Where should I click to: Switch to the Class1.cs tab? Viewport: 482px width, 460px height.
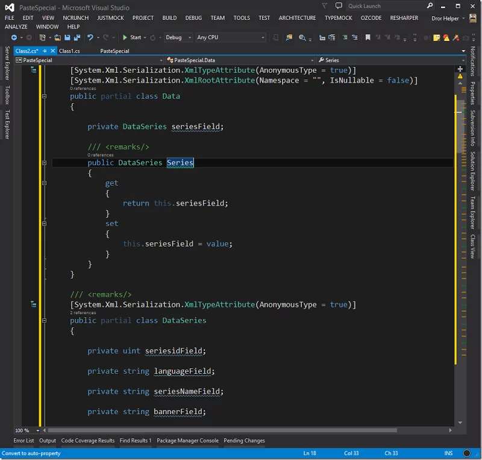70,51
